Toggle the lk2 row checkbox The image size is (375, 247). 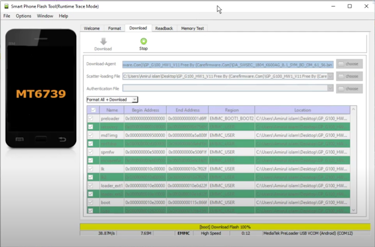pyautogui.click(x=91, y=177)
